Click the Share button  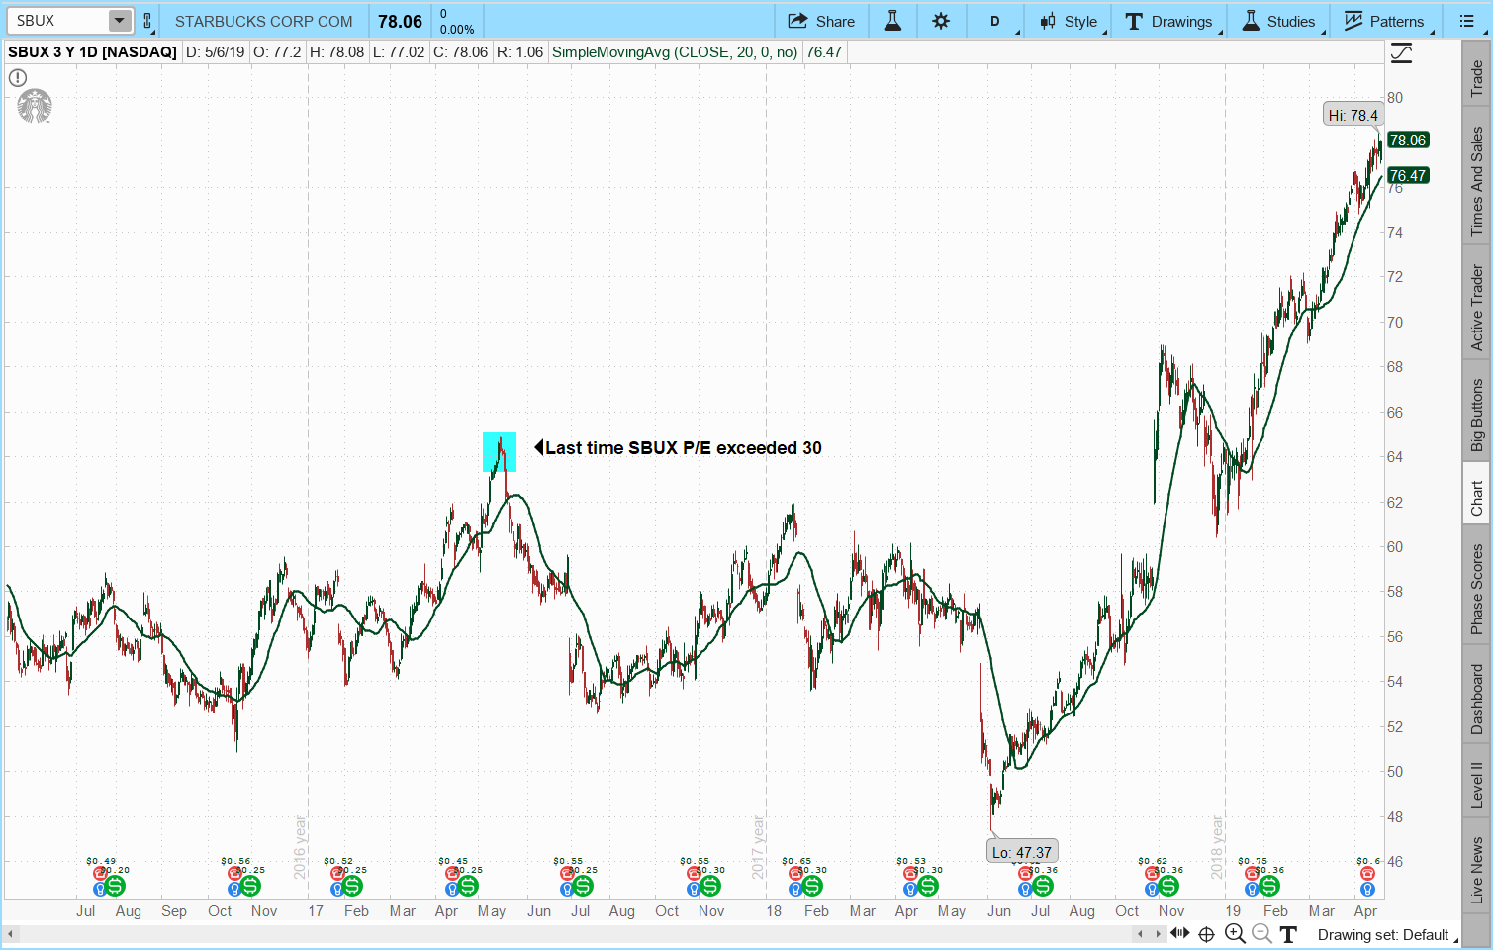tap(821, 21)
